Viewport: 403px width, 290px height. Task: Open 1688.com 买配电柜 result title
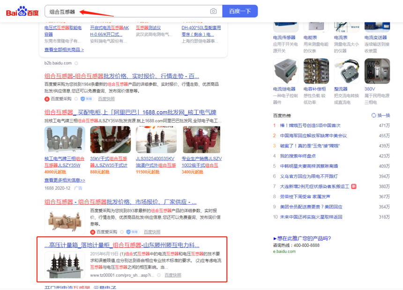coord(130,112)
